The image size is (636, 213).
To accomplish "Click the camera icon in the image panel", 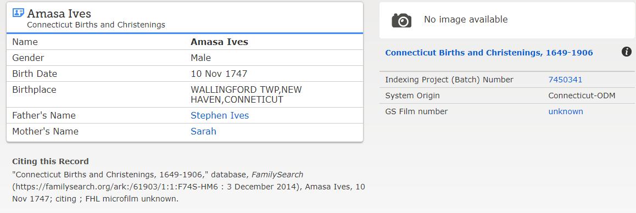I will pyautogui.click(x=401, y=20).
